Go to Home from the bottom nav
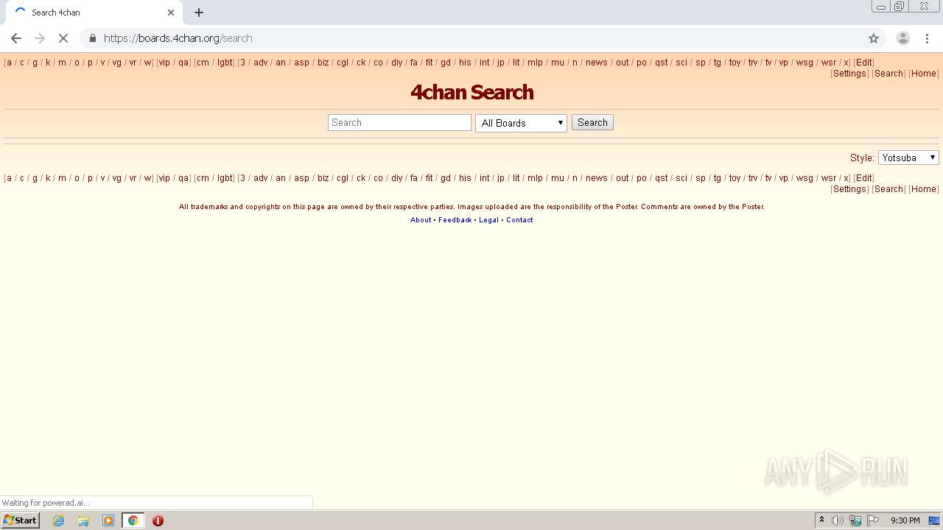 click(x=923, y=189)
